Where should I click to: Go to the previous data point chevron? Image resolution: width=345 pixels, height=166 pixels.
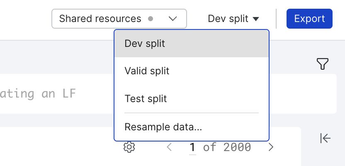169,147
